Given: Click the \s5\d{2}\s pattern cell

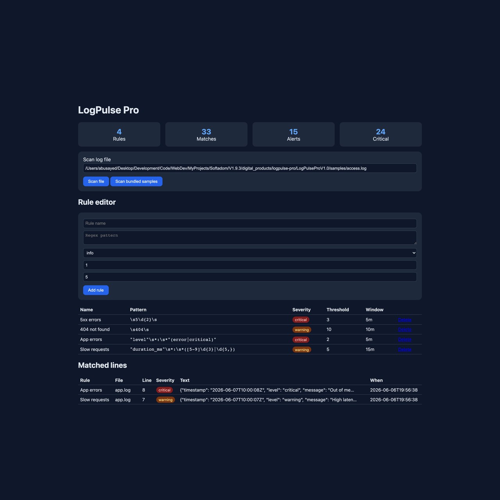Looking at the screenshot, I should (143, 320).
